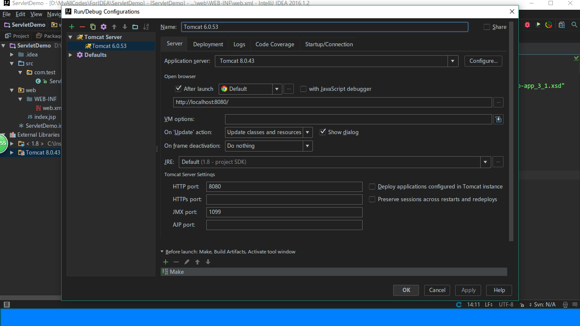Browse for browser with ellipsis button
This screenshot has height=326, width=580.
click(288, 89)
